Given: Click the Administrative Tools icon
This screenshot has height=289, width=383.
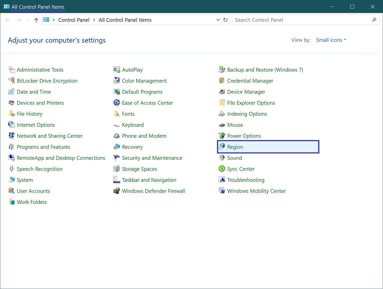Looking at the screenshot, I should pyautogui.click(x=12, y=70).
